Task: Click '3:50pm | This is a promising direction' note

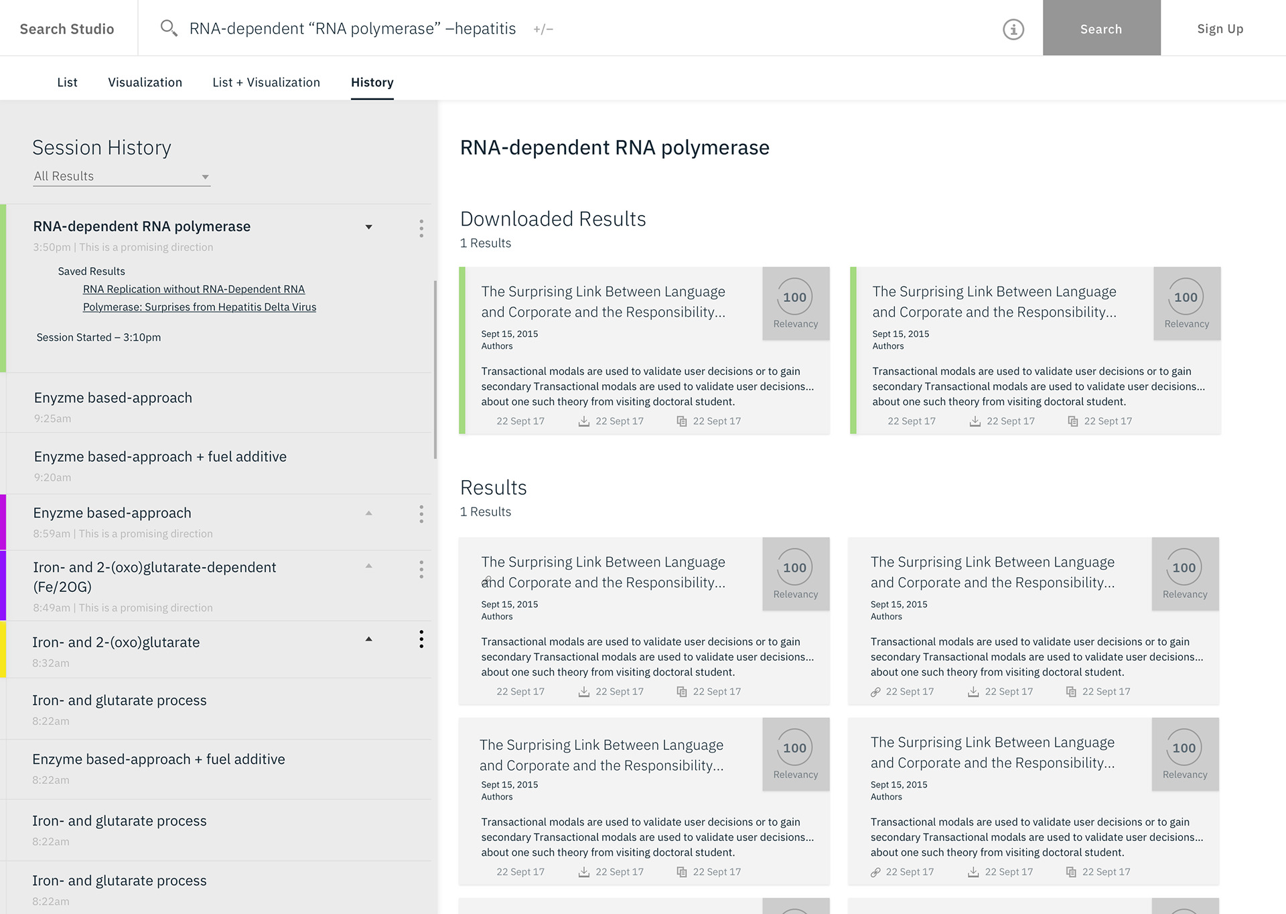Action: pyautogui.click(x=123, y=247)
